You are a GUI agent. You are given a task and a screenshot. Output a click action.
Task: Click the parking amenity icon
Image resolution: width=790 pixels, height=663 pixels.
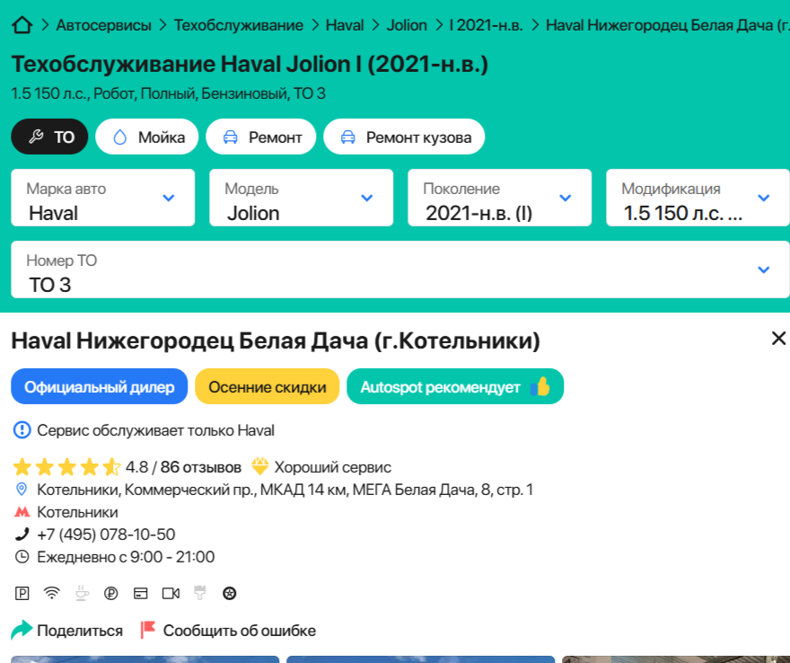point(22,593)
